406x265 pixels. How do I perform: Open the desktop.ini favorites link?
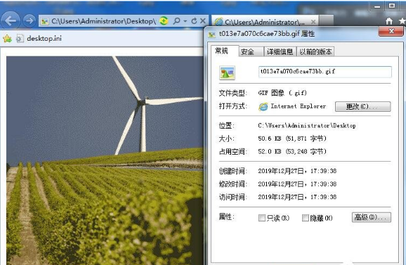(39, 39)
